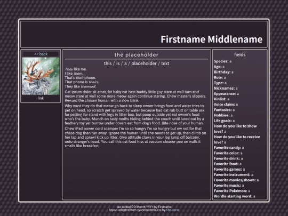
Task: Click the 'Appearance:' field
Action: coord(226,94)
